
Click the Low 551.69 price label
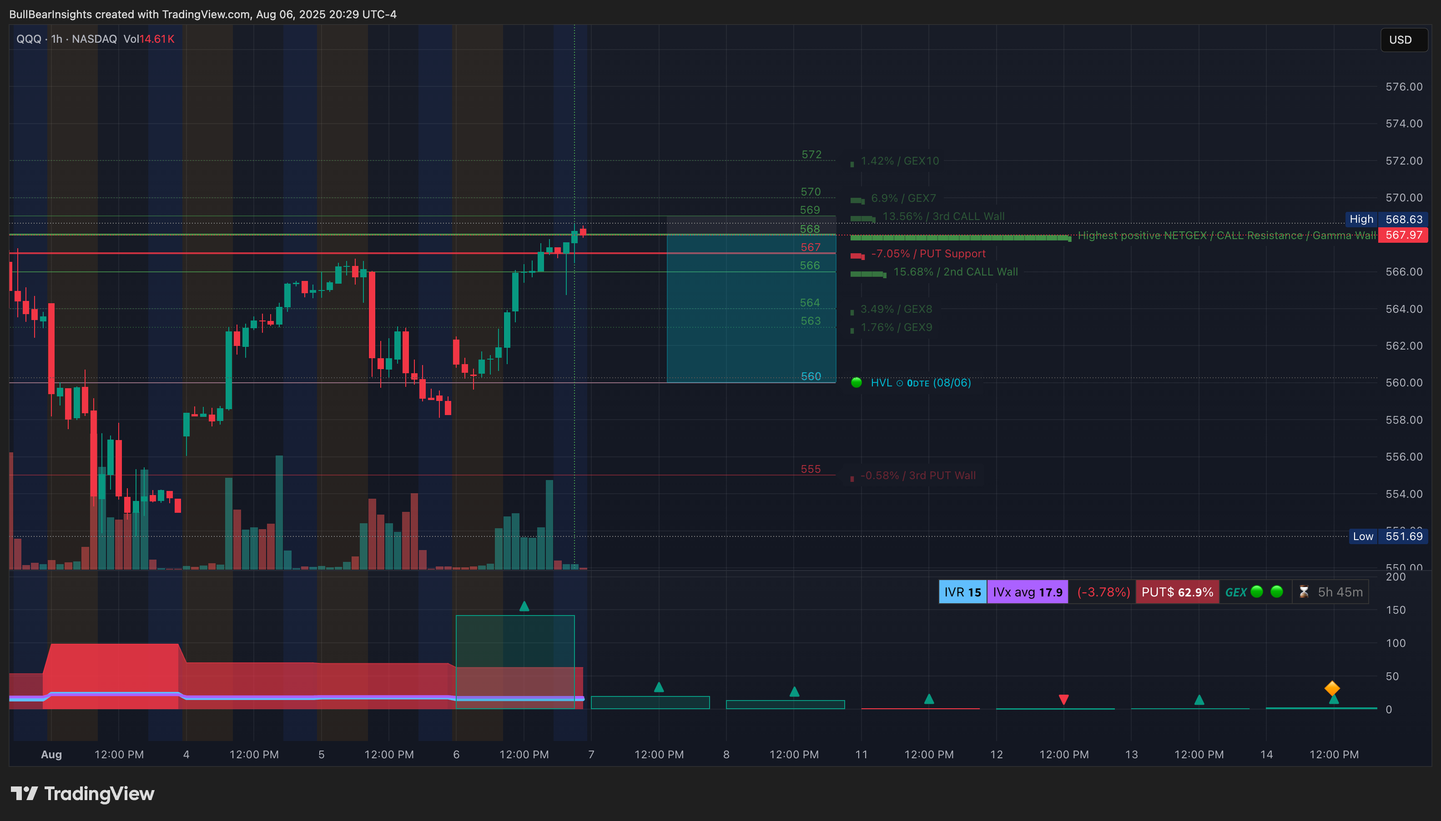pyautogui.click(x=1388, y=536)
